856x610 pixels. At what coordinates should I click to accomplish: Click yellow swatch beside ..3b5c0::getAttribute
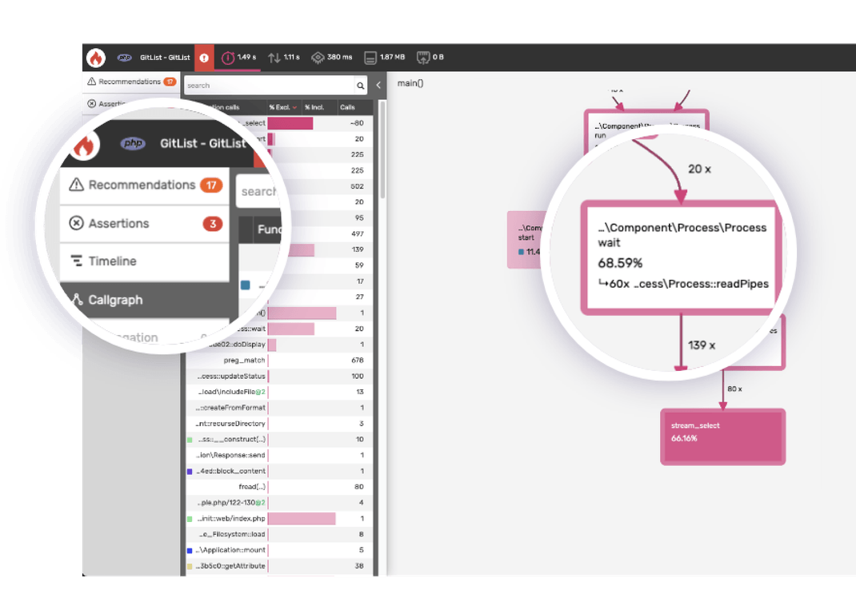(190, 566)
